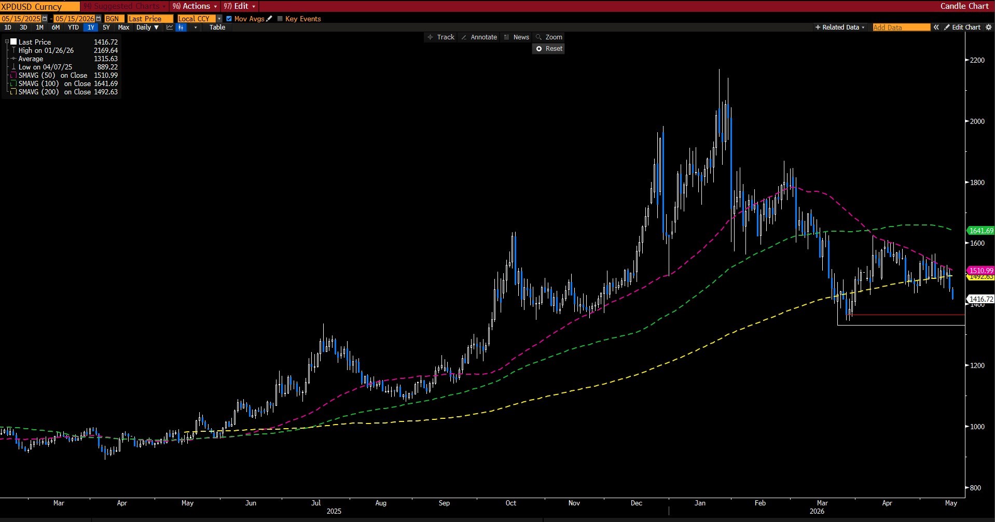Click the SMAVG (50) magenta color swatch
The image size is (995, 522).
pos(14,76)
